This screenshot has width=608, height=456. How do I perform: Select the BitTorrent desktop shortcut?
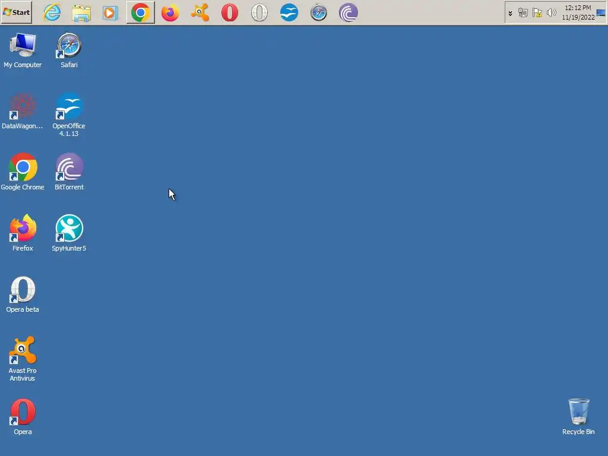tap(69, 172)
